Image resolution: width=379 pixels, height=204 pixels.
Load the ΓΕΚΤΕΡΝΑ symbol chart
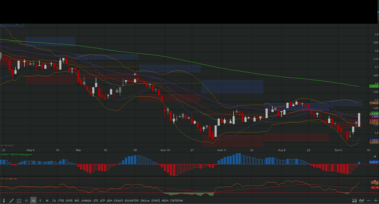tap(177, 201)
